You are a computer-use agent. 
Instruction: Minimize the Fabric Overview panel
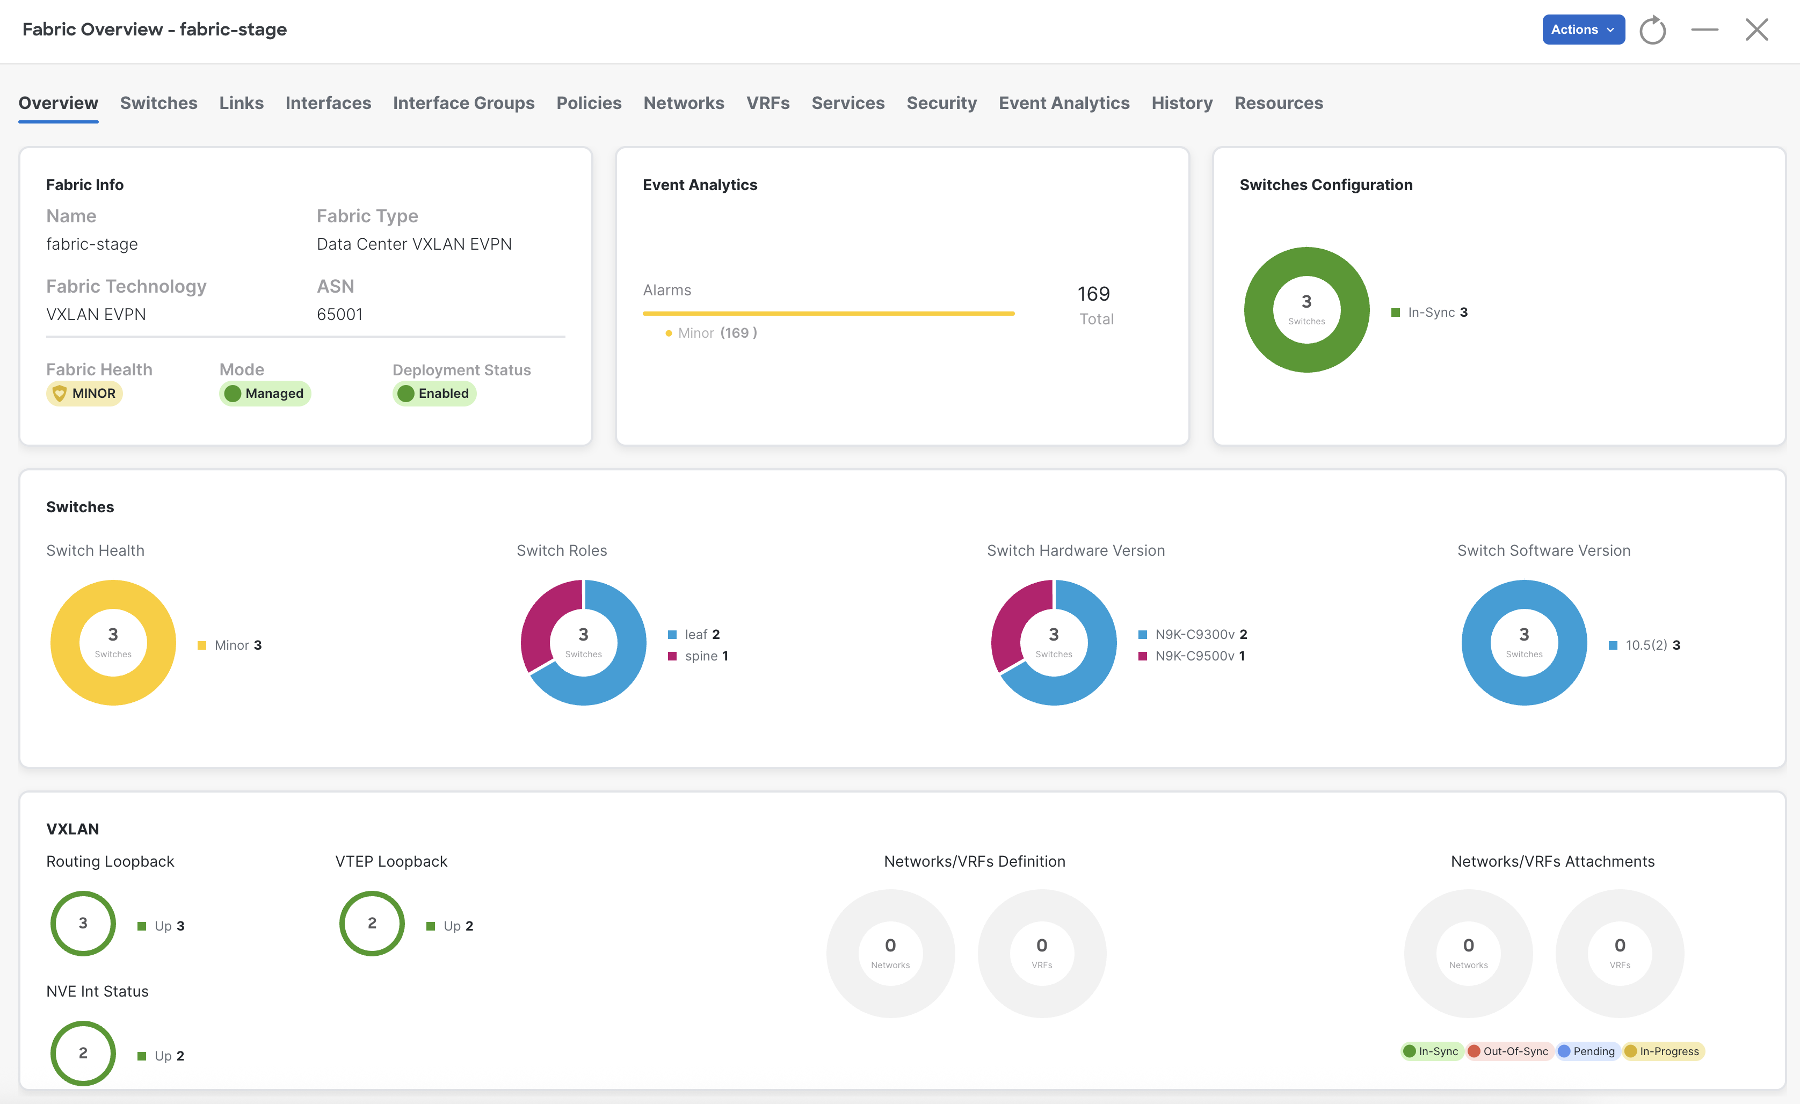1704,30
